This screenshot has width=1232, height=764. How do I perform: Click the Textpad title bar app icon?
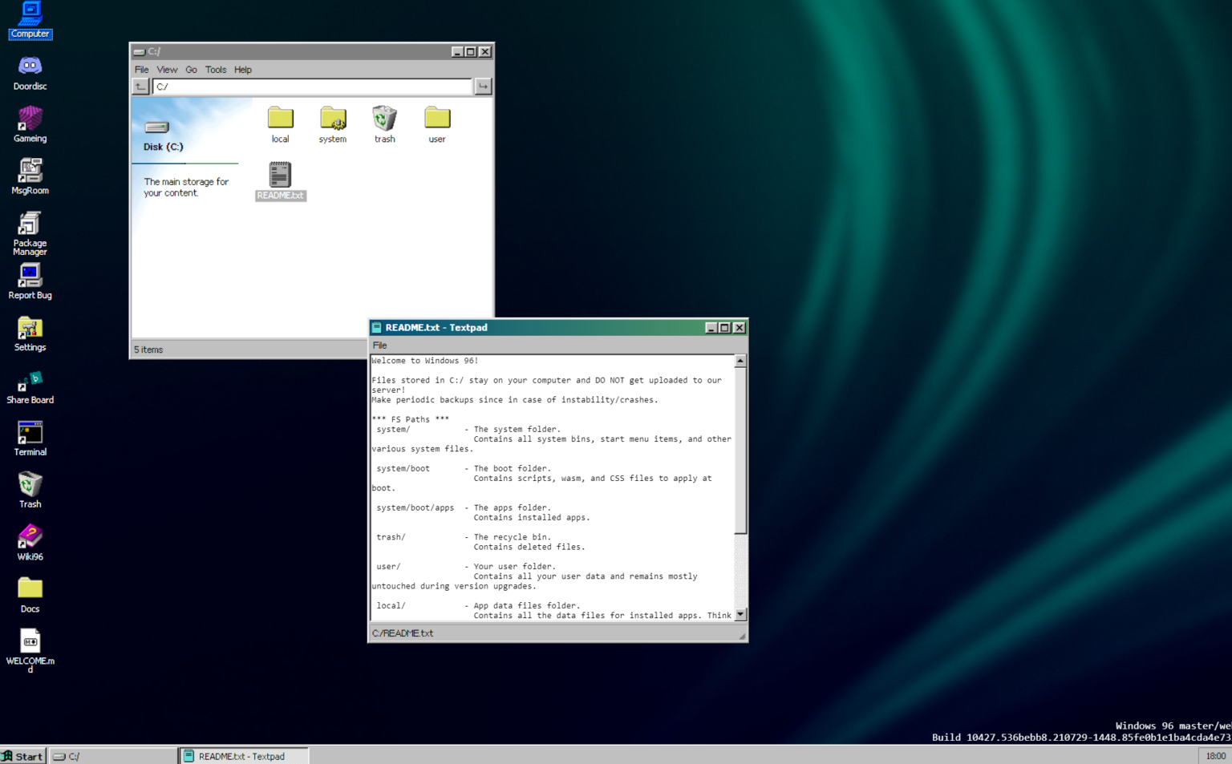376,327
